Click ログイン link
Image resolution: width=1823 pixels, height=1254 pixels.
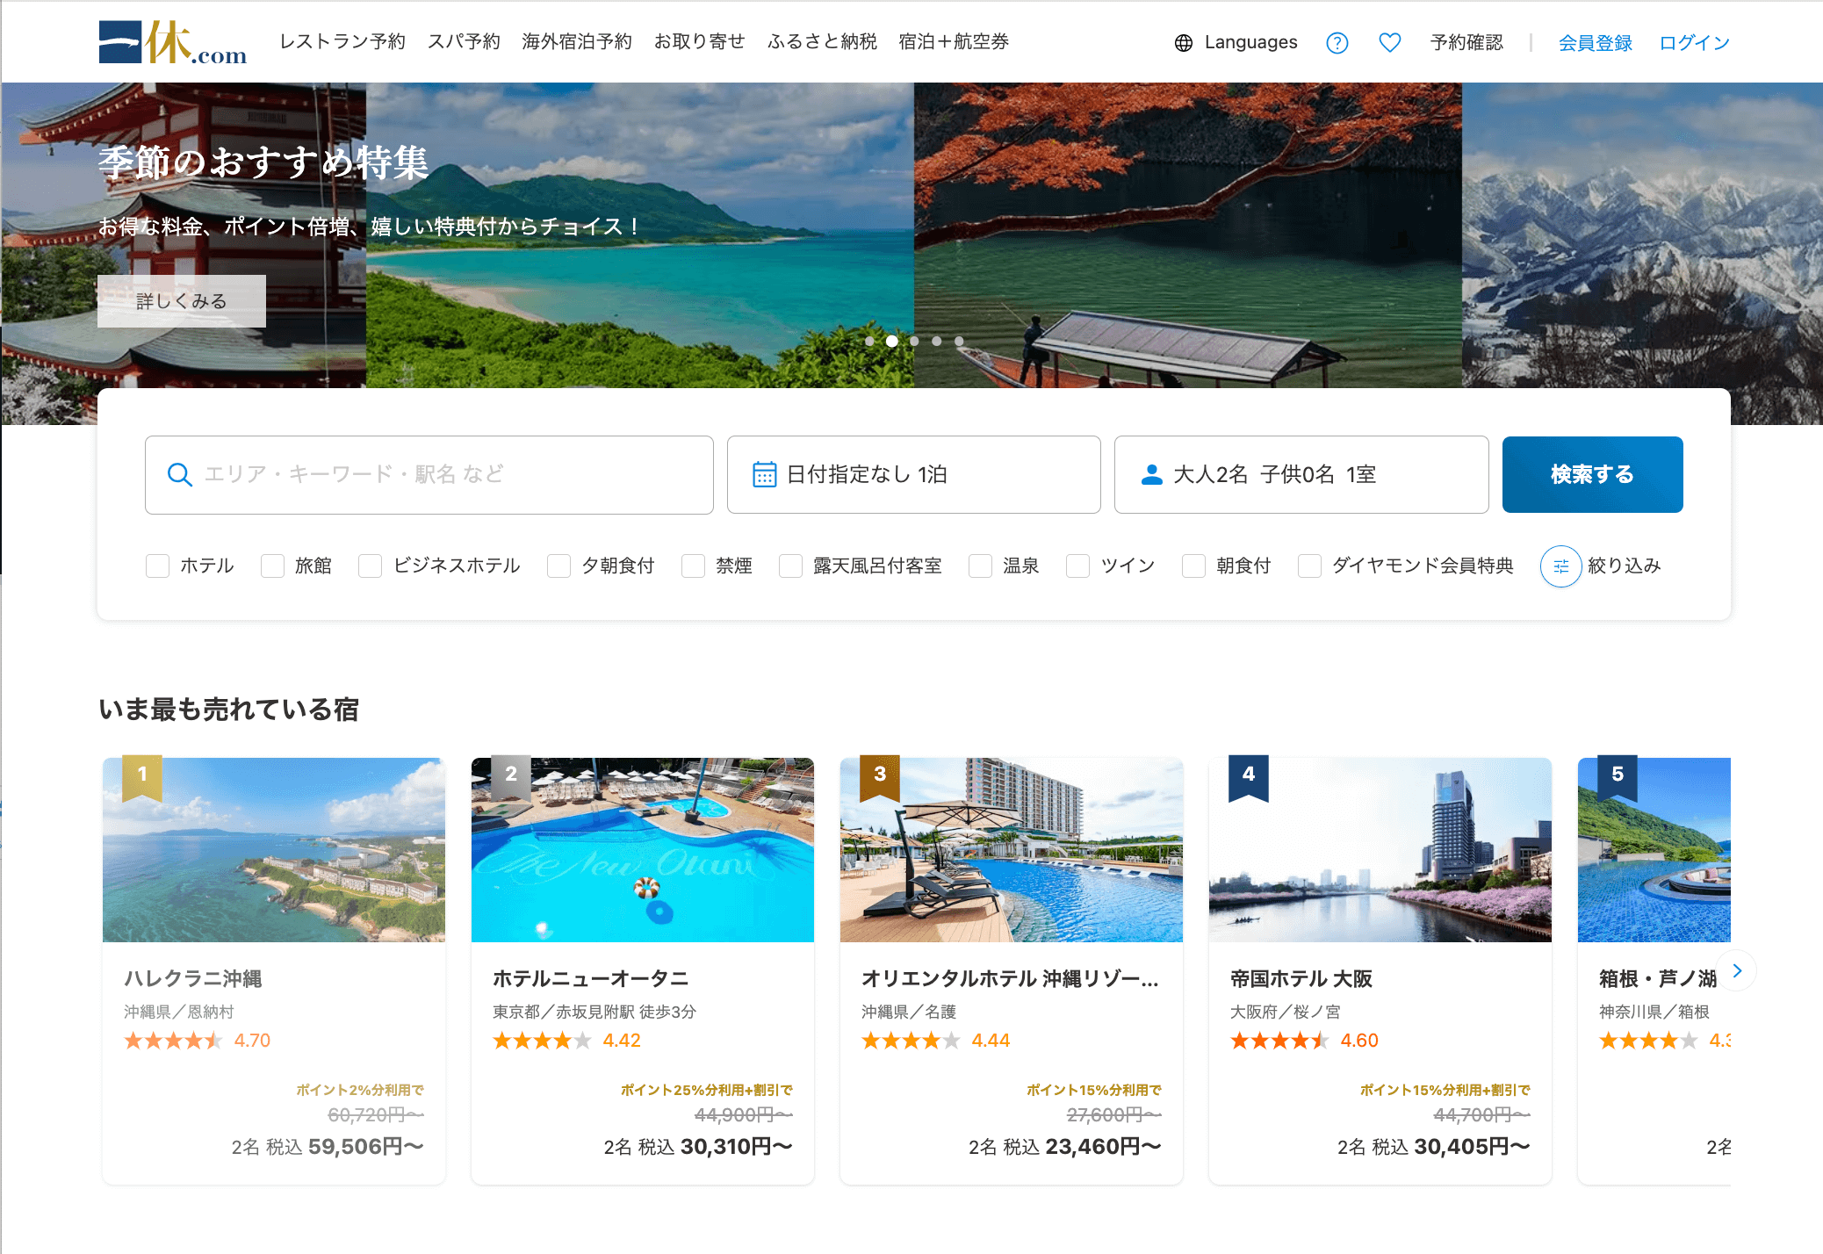click(x=1694, y=42)
